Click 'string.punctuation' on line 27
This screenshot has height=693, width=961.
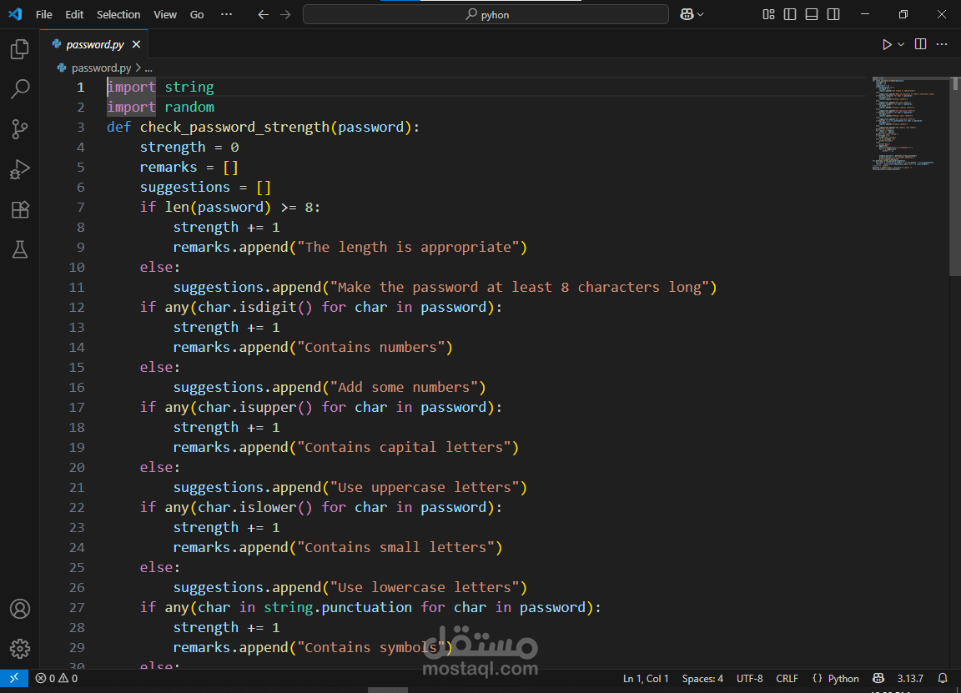point(338,607)
